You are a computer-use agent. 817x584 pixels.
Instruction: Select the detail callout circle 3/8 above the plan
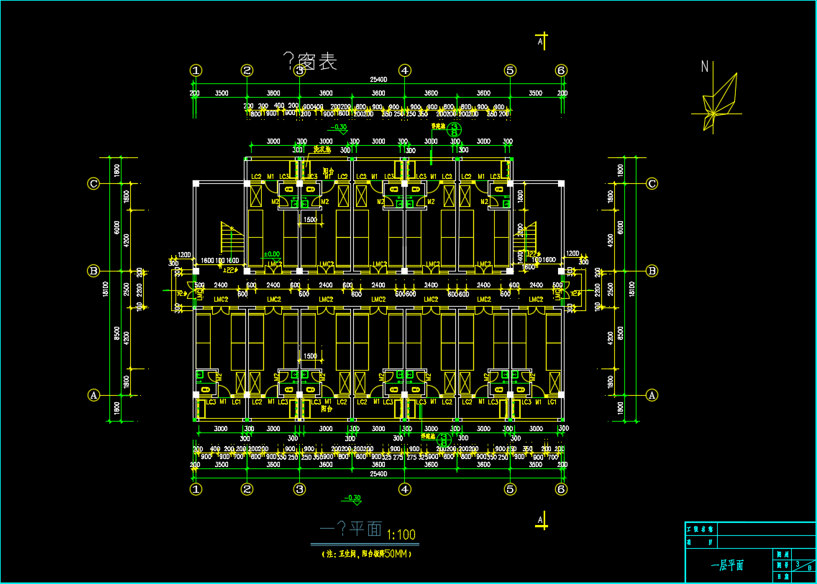point(455,129)
